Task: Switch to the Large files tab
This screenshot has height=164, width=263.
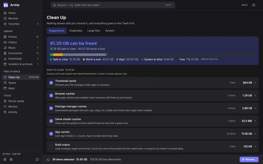Action: click(x=94, y=31)
